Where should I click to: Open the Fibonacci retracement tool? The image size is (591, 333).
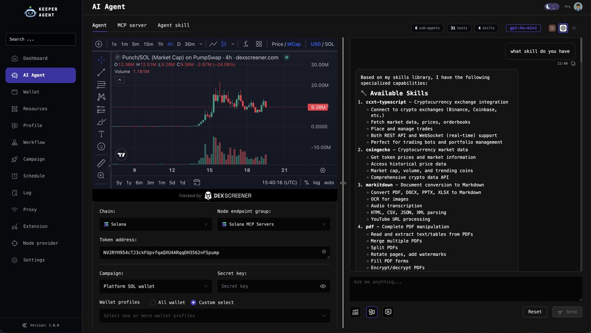click(x=101, y=85)
